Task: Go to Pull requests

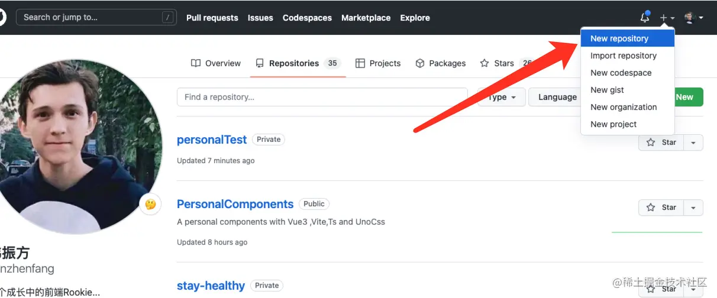Action: [212, 18]
